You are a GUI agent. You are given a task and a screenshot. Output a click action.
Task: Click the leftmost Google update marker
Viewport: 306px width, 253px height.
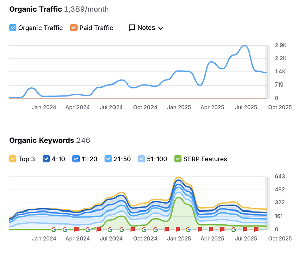(54, 229)
